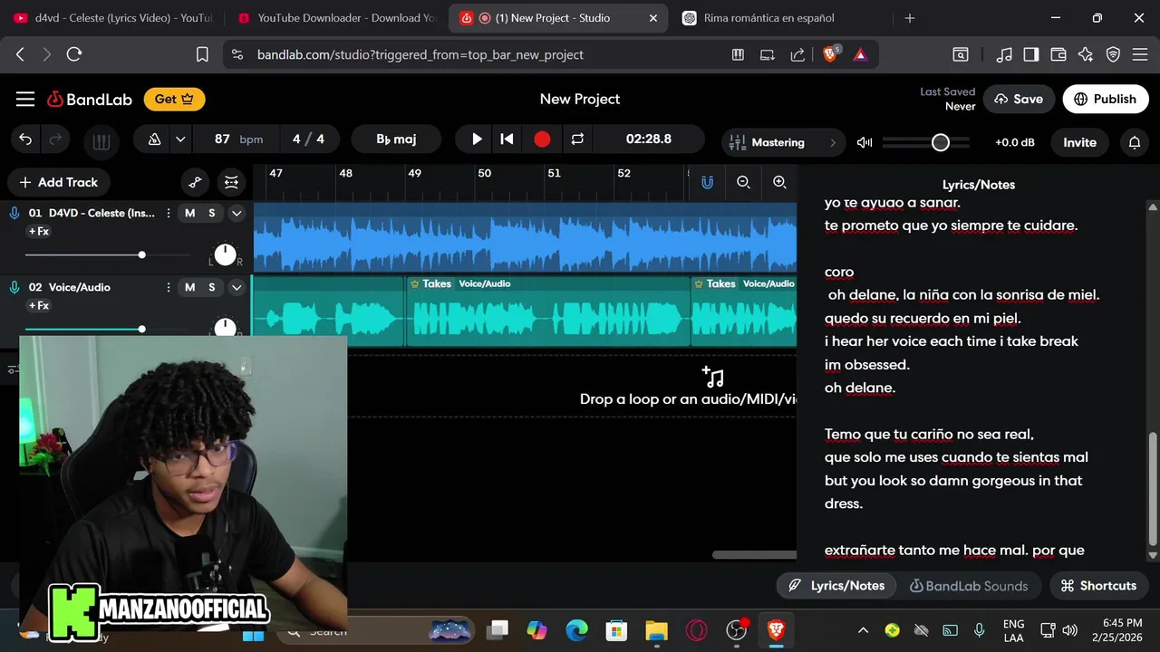Add a new track
Screen dimensions: 1160x652
pyautogui.click(x=58, y=182)
